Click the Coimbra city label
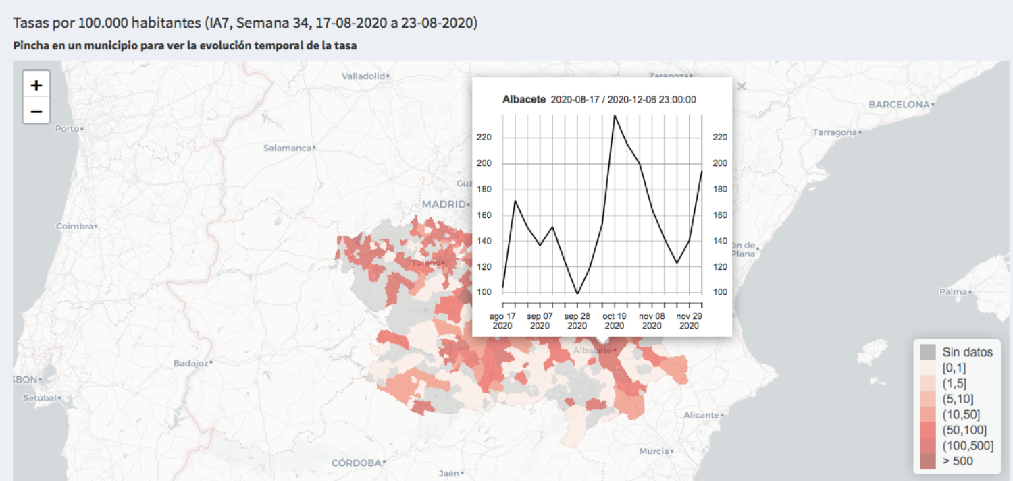Image resolution: width=1013 pixels, height=481 pixels. pyautogui.click(x=74, y=227)
